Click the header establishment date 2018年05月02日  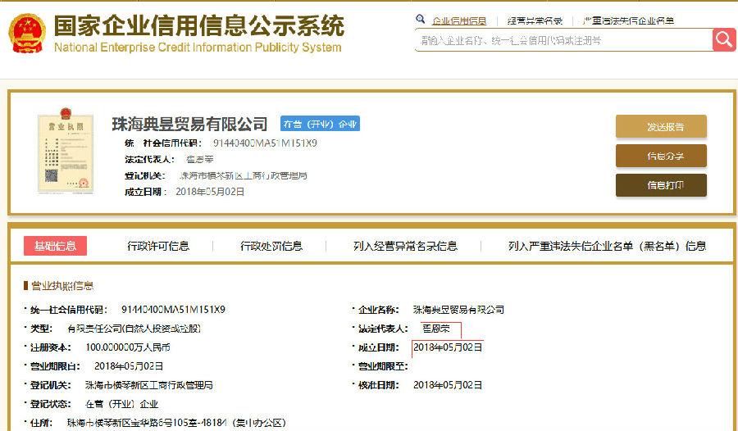(x=210, y=192)
